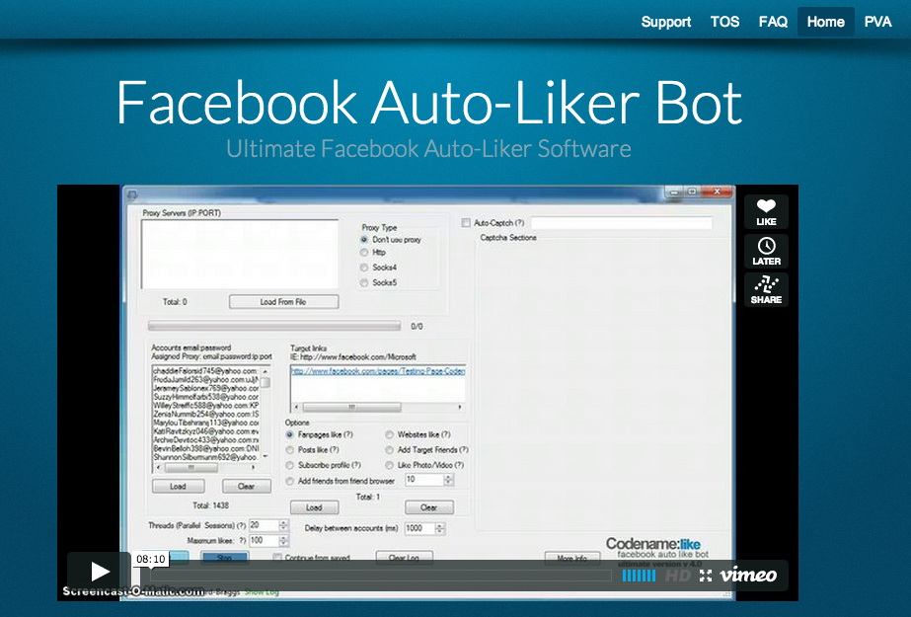Image resolution: width=911 pixels, height=617 pixels.
Task: Go to the FAQ page
Action: pos(773,22)
